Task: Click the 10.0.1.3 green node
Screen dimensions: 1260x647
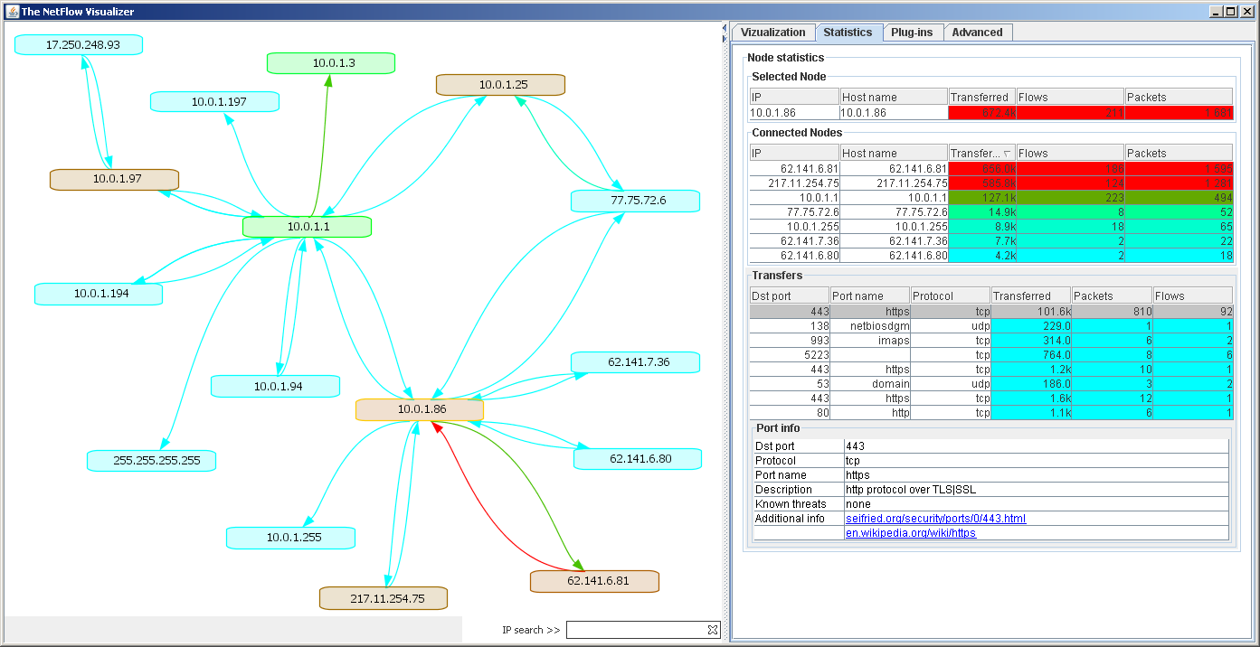Action: click(331, 63)
